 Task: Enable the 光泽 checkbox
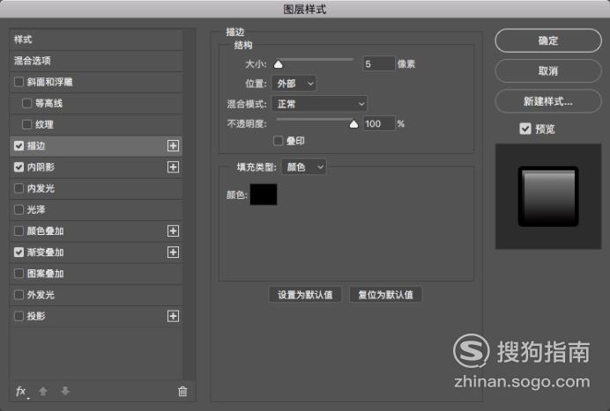tap(19, 209)
